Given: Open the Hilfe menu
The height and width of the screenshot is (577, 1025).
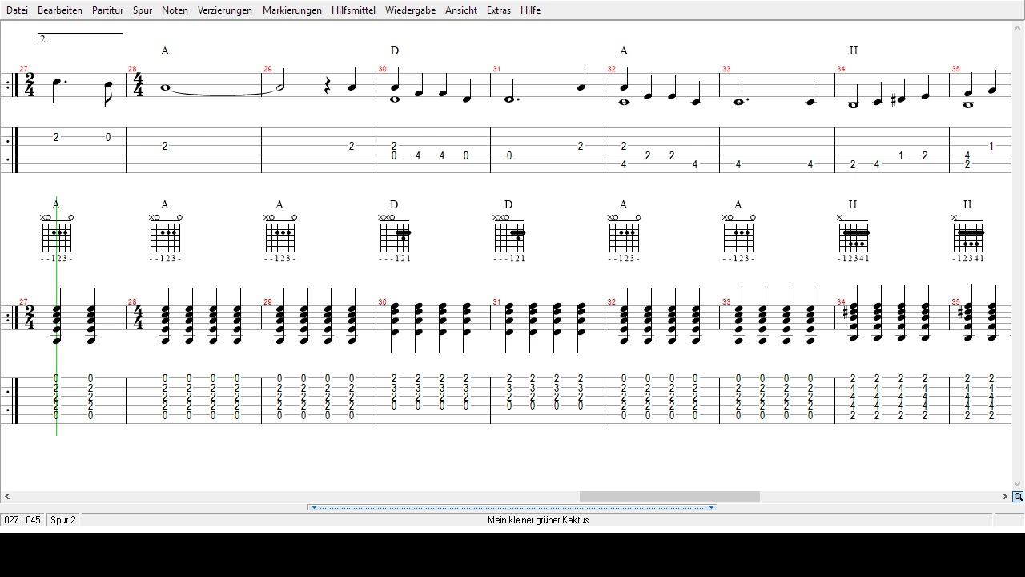Looking at the screenshot, I should coord(530,10).
